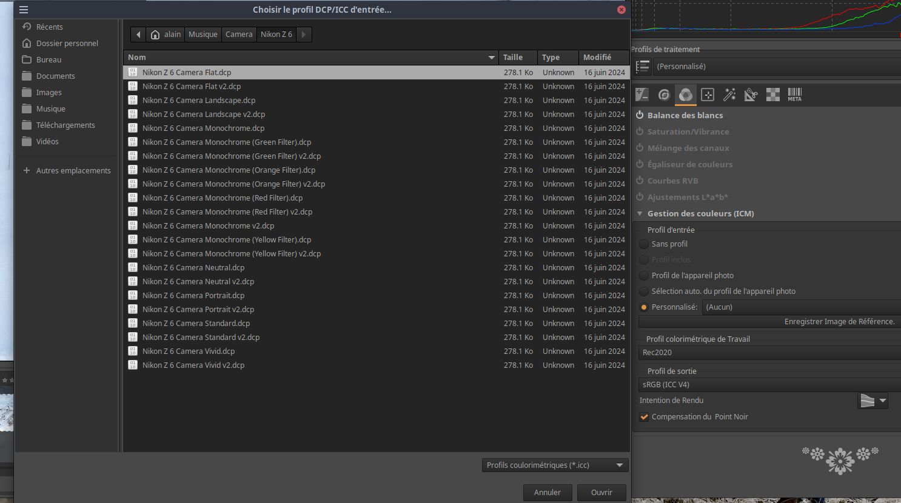Click the path bar back arrow
The width and height of the screenshot is (901, 503).
point(138,35)
